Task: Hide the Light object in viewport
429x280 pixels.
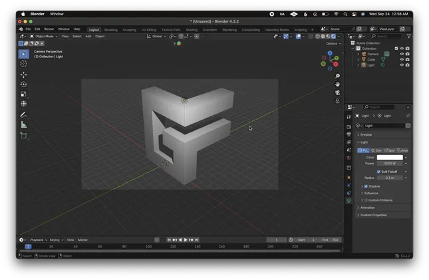Action: [x=402, y=65]
